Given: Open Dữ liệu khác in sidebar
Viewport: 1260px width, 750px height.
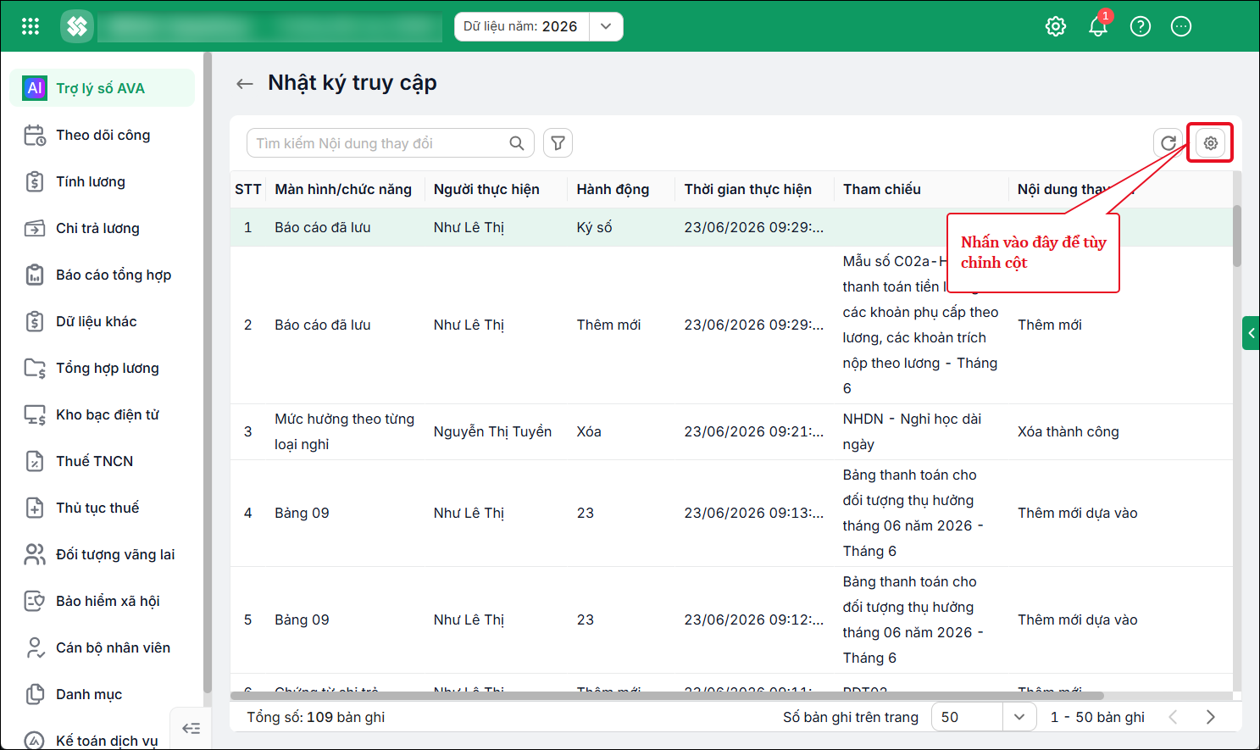Looking at the screenshot, I should [102, 321].
